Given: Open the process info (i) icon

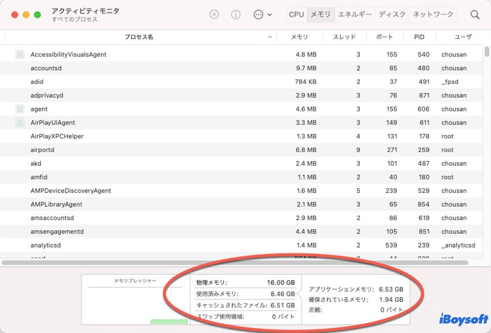Looking at the screenshot, I should click(x=236, y=14).
